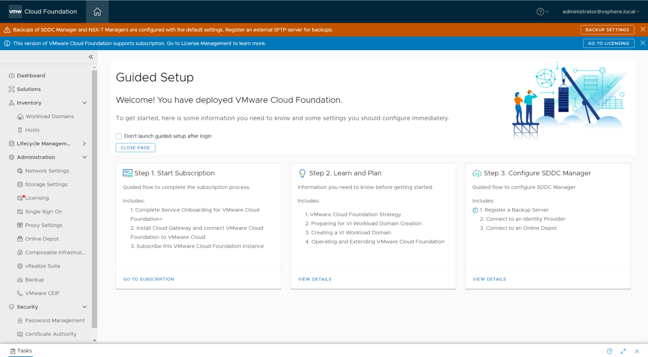
Task: Maximize the Tasks panel with arrows icon
Action: point(623,351)
